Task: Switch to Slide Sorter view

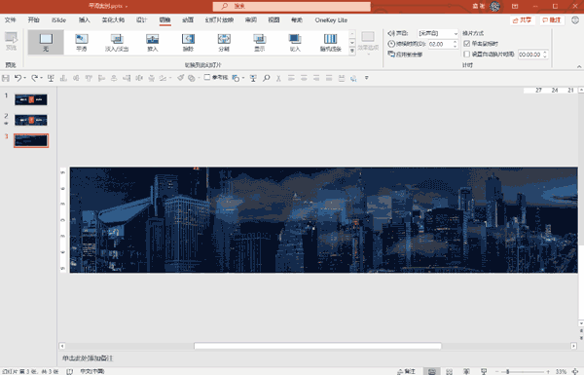Action: pos(449,371)
